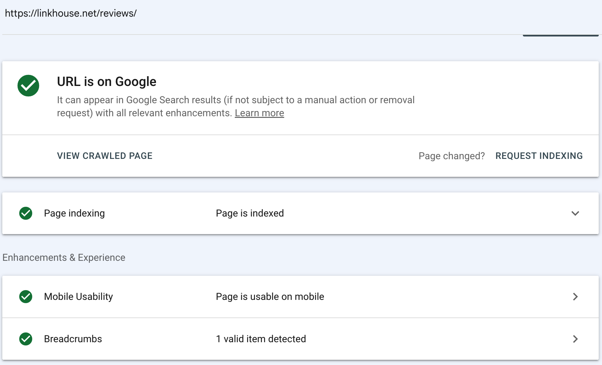Click Page is usable on mobile text
Image resolution: width=602 pixels, height=365 pixels.
[270, 297]
